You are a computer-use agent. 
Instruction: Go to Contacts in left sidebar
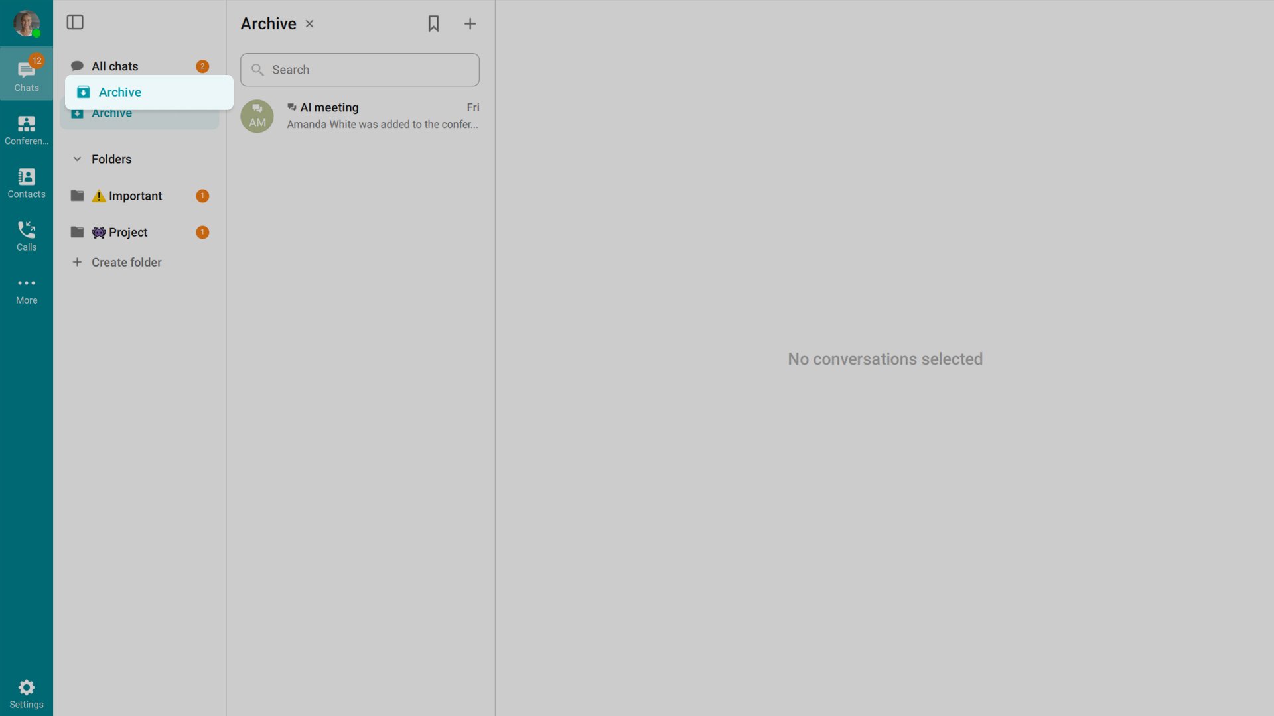click(x=27, y=182)
